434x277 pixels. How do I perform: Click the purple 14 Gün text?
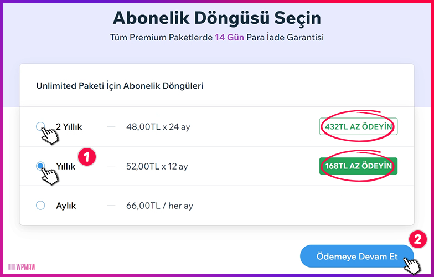(229, 38)
